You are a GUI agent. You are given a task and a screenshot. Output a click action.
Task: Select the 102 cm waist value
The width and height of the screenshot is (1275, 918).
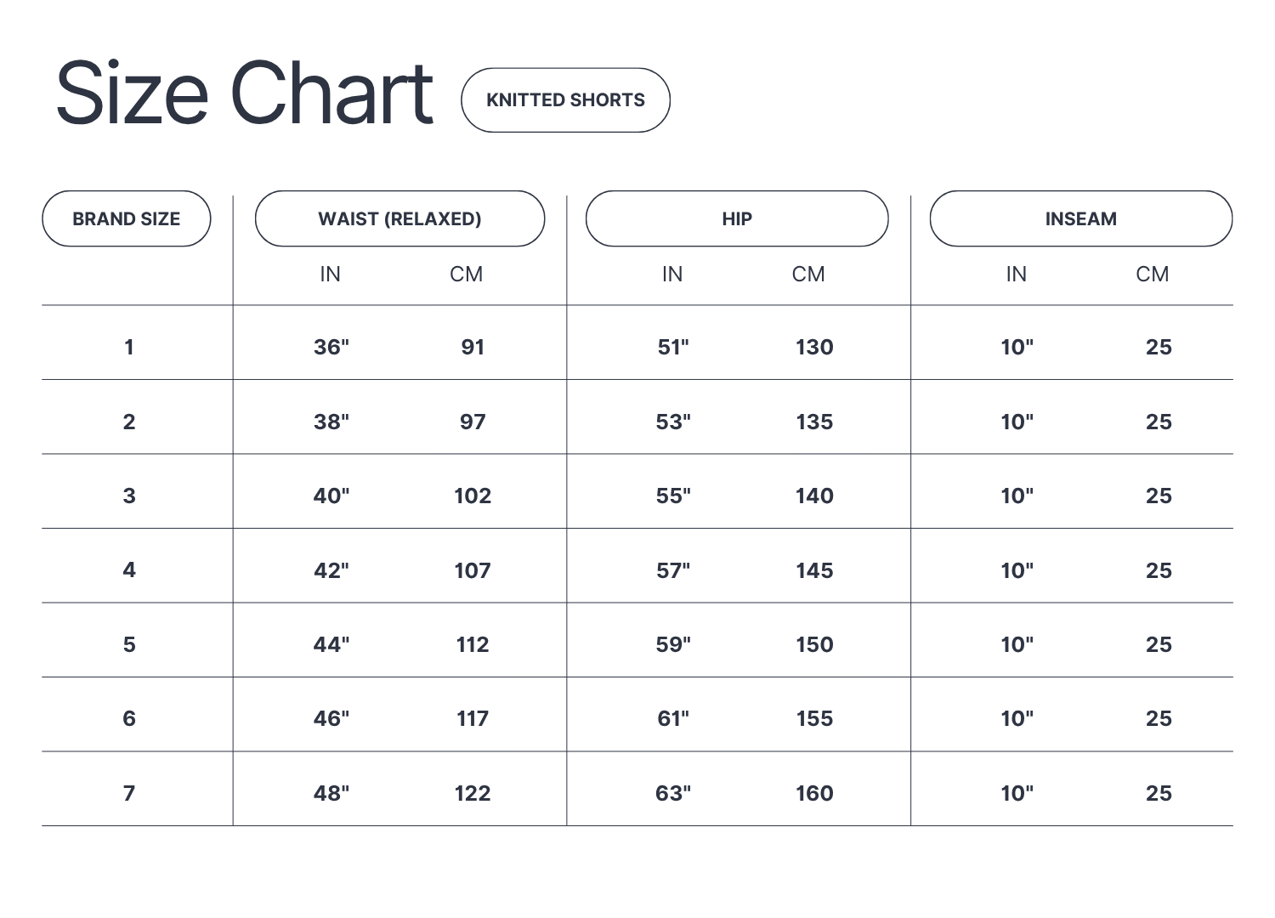473,496
